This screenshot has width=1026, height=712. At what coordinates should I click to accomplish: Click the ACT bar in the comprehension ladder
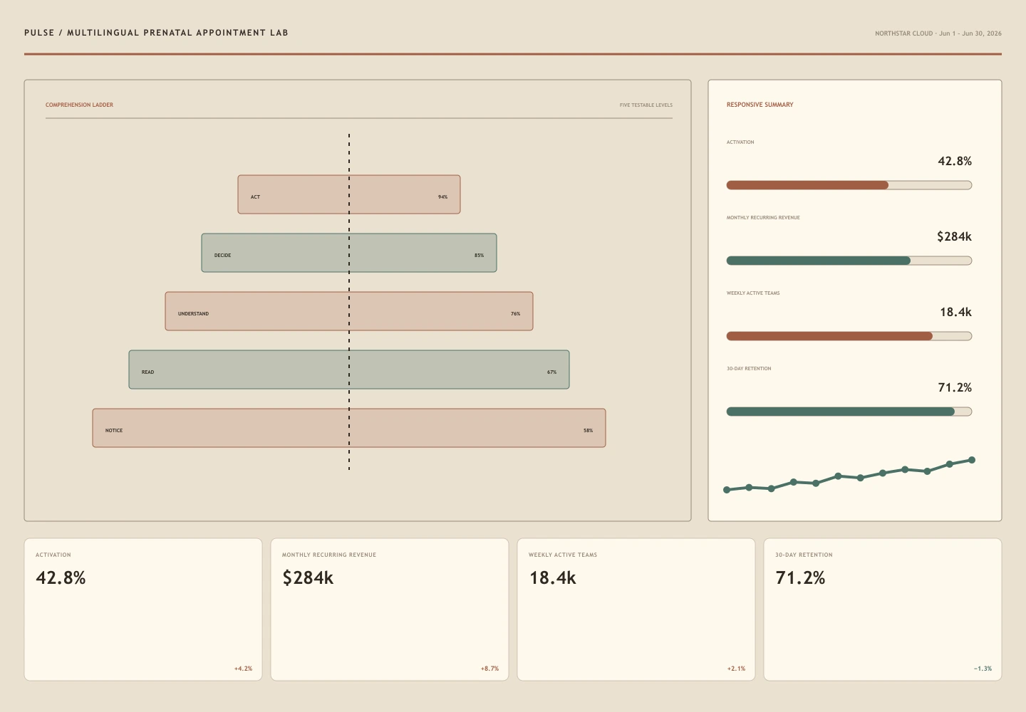[x=349, y=194]
